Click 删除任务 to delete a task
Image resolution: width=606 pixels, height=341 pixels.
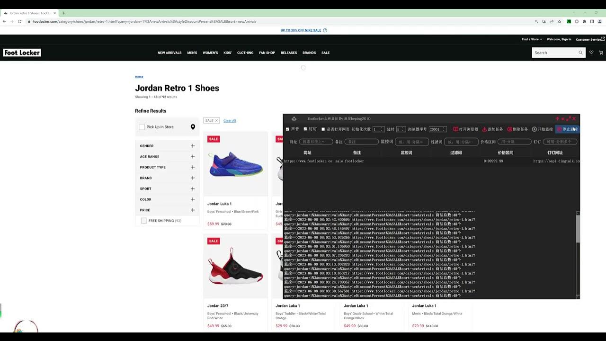(x=517, y=129)
